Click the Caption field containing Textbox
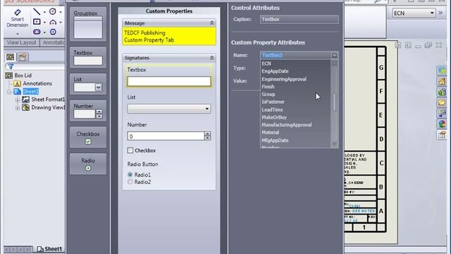Viewport: 451px width, 254px height. pyautogui.click(x=299, y=19)
